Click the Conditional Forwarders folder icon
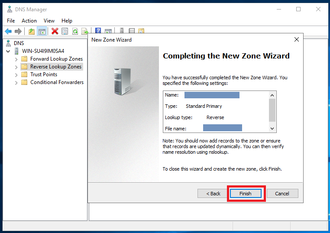 pyautogui.click(x=24, y=82)
